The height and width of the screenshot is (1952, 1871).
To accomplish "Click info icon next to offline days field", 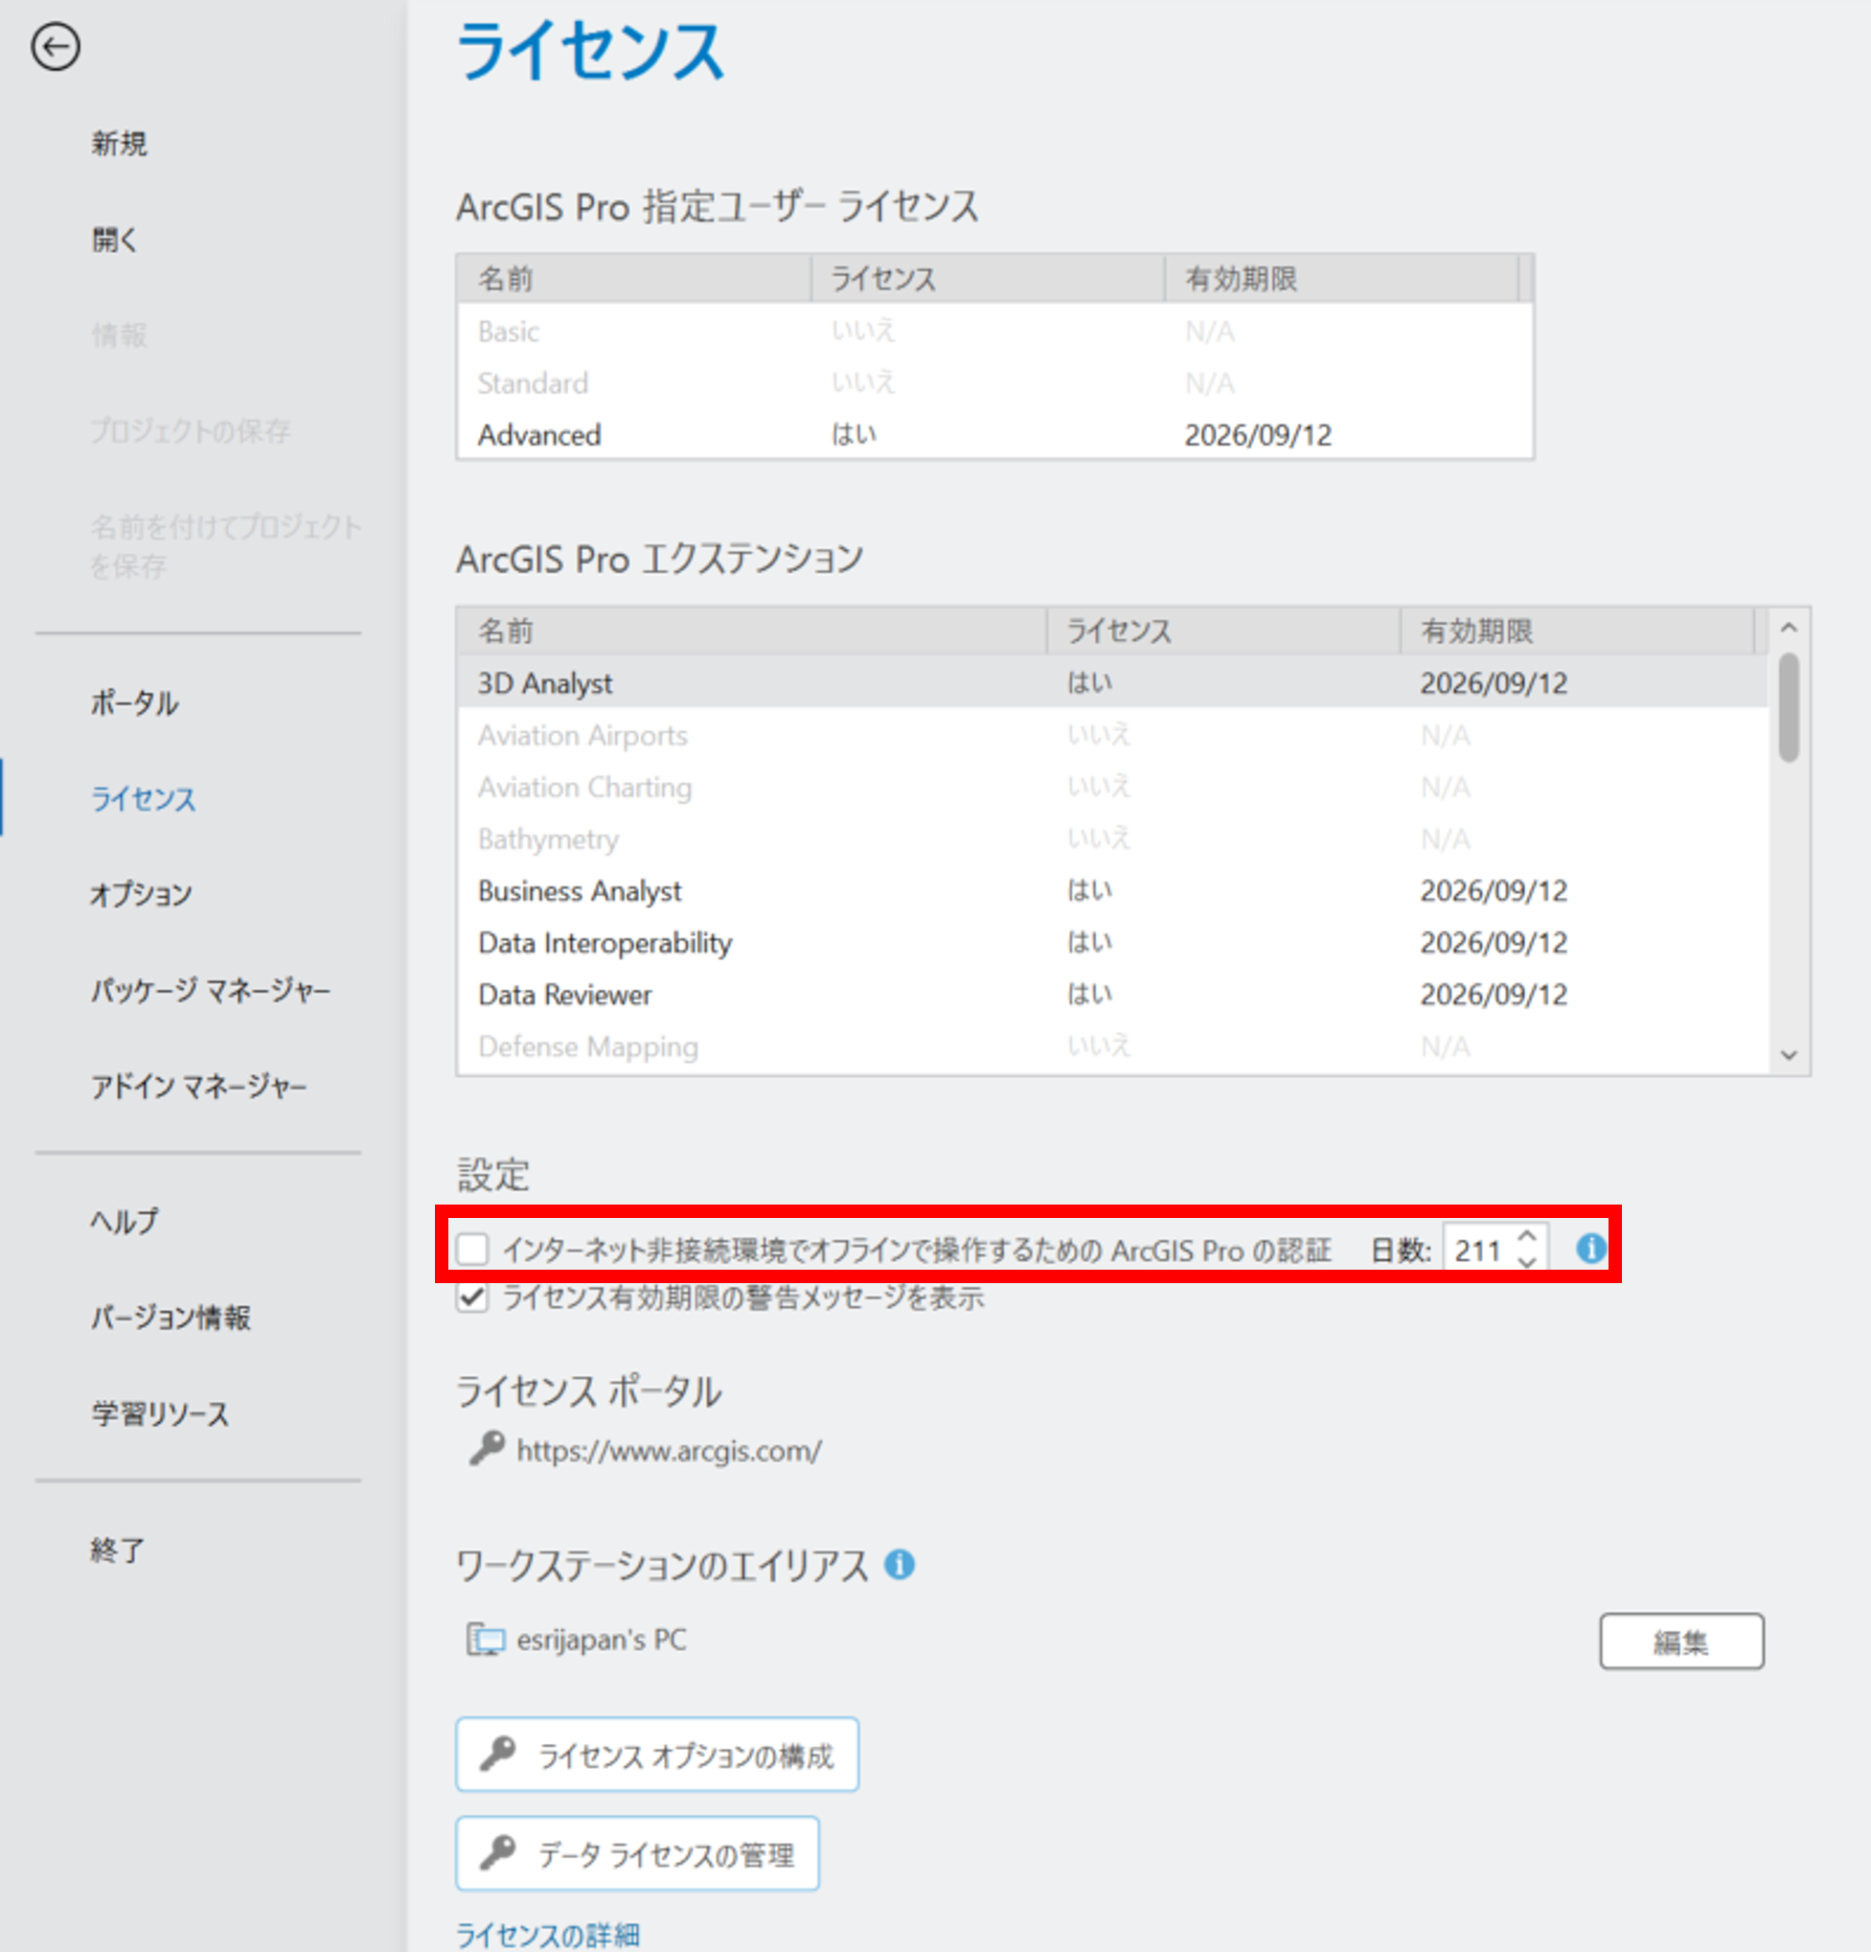I will click(x=1590, y=1248).
